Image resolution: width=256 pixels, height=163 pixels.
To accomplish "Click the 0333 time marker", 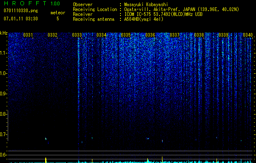I will pyautogui.click(x=77, y=35).
